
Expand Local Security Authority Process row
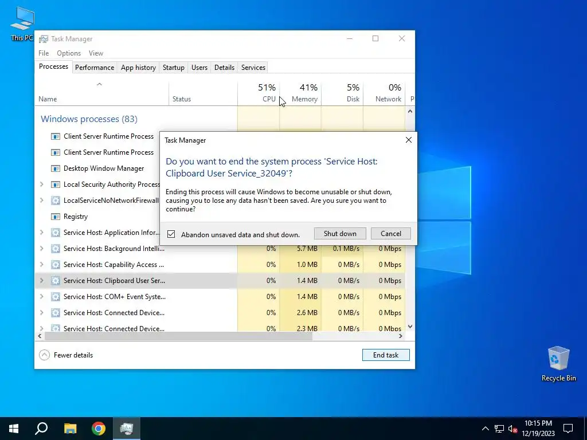41,184
